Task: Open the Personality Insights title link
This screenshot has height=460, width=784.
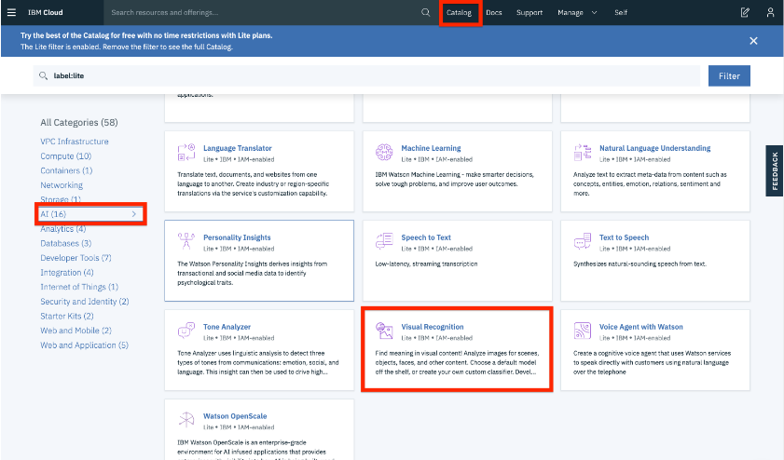Action: point(237,237)
